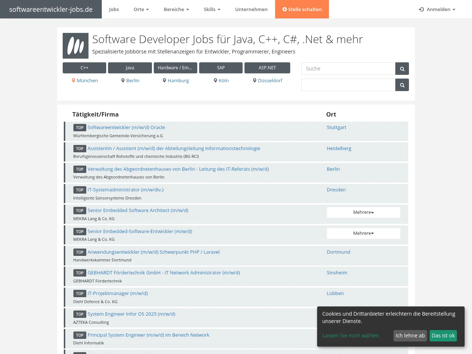Viewport: 472px width, 354px height.
Task: Expand the Bereiche dropdown menu
Action: click(176, 9)
